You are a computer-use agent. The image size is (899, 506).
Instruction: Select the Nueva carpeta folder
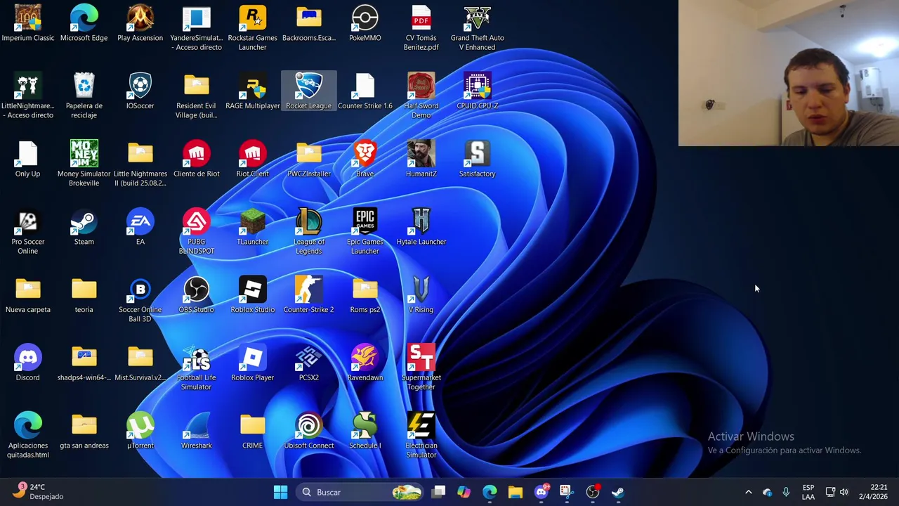tap(28, 294)
